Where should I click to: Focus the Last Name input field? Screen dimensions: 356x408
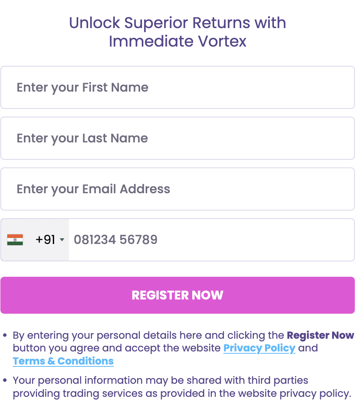pyautogui.click(x=178, y=138)
